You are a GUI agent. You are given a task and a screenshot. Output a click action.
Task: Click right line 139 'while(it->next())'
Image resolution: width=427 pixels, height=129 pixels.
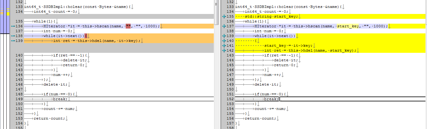pyautogui.click(x=275, y=36)
